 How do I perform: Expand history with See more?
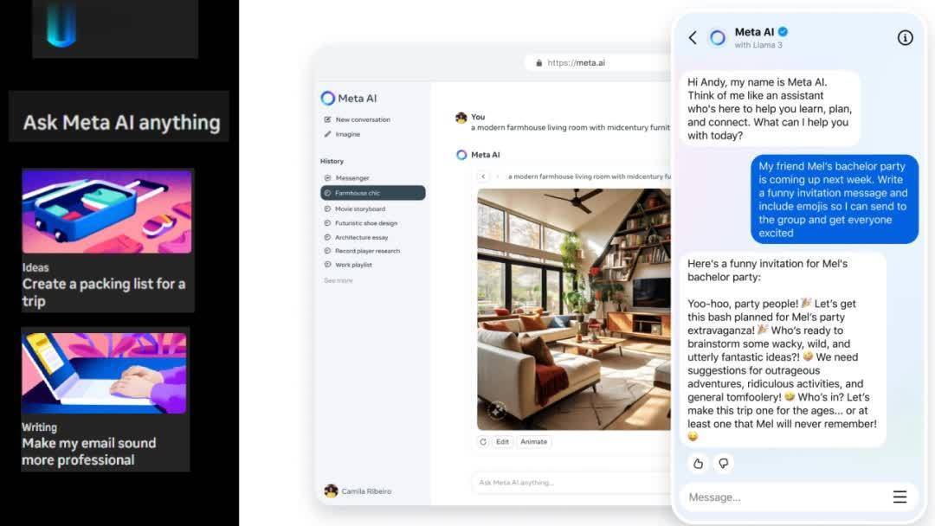338,280
